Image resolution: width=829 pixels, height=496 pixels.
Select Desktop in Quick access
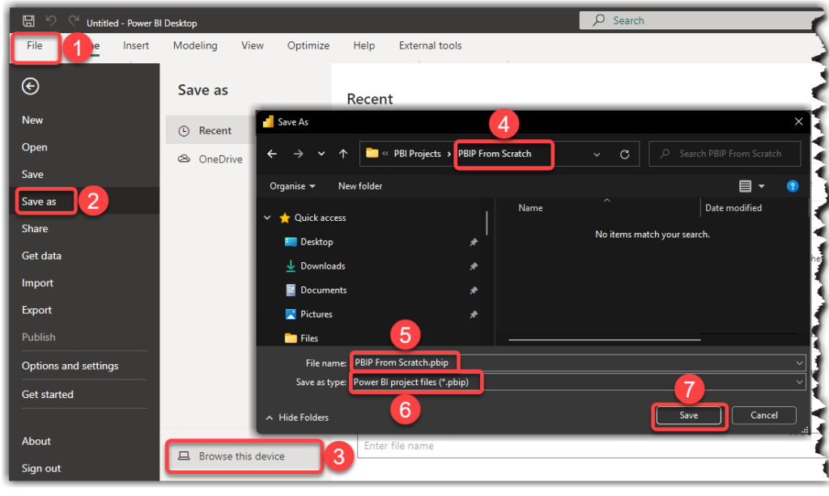317,242
